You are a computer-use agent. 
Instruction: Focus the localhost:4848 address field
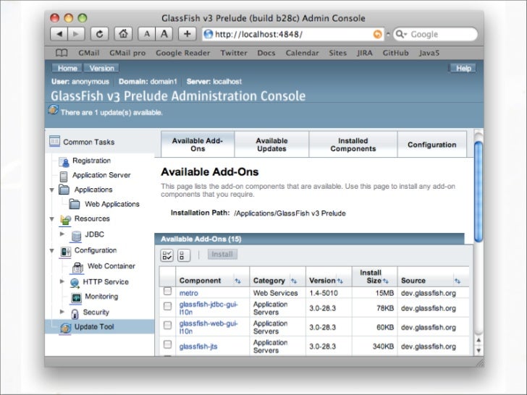[x=292, y=34]
